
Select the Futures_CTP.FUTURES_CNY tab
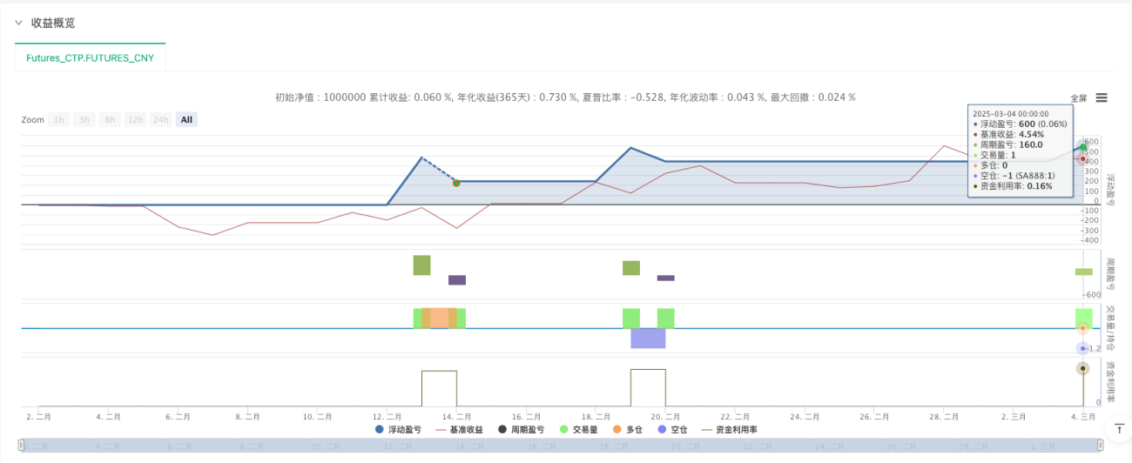(91, 57)
